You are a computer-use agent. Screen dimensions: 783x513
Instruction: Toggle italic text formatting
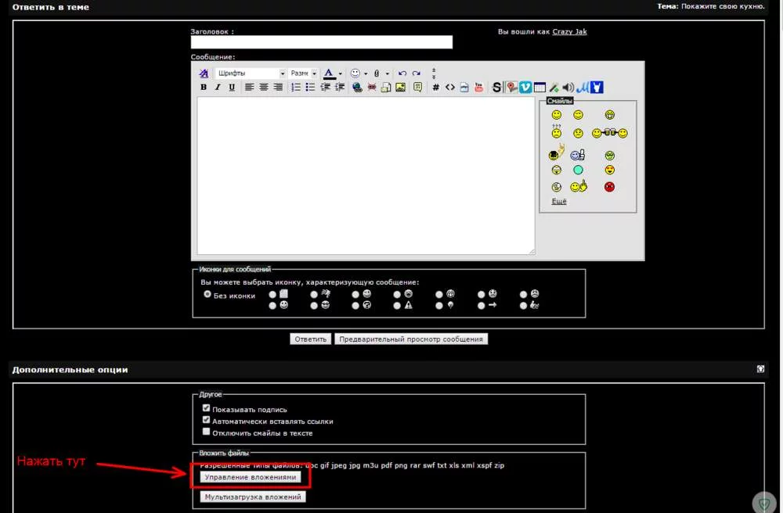click(x=218, y=88)
